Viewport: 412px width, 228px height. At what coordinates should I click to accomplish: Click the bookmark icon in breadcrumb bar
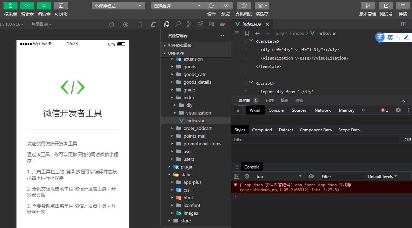coord(247,33)
